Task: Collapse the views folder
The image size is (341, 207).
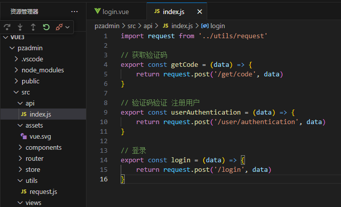Action: [x=20, y=203]
